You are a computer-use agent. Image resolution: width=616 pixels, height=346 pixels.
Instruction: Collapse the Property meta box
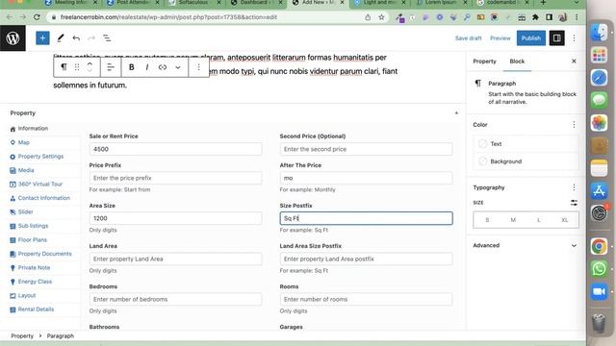(x=456, y=113)
